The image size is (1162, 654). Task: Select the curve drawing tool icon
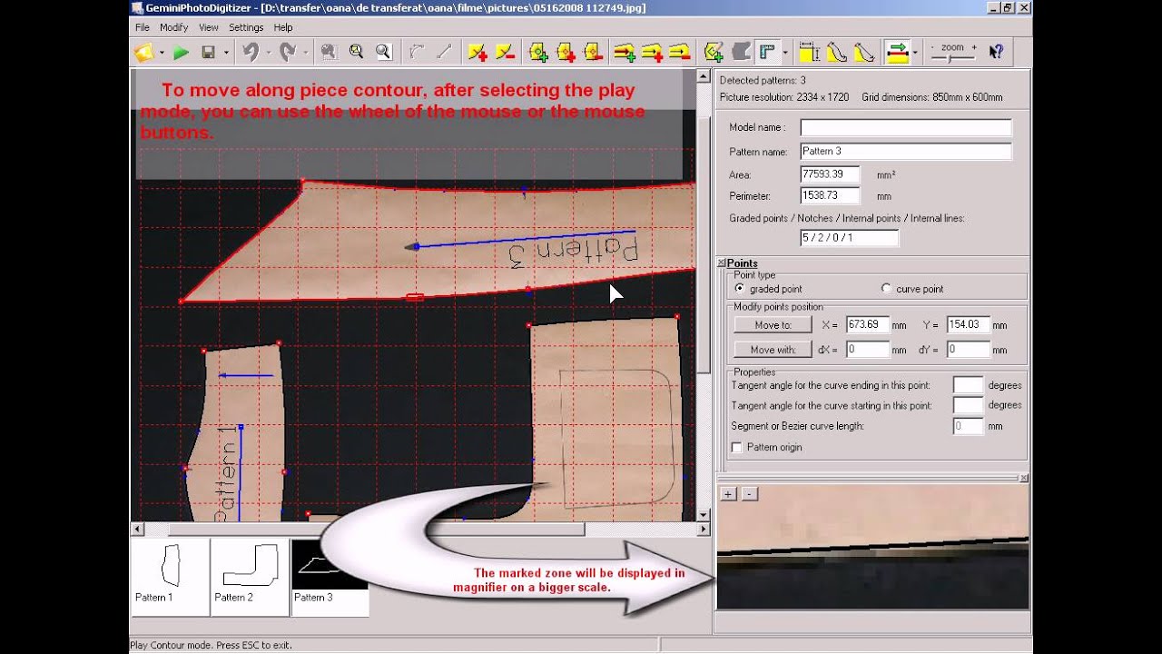click(x=417, y=53)
